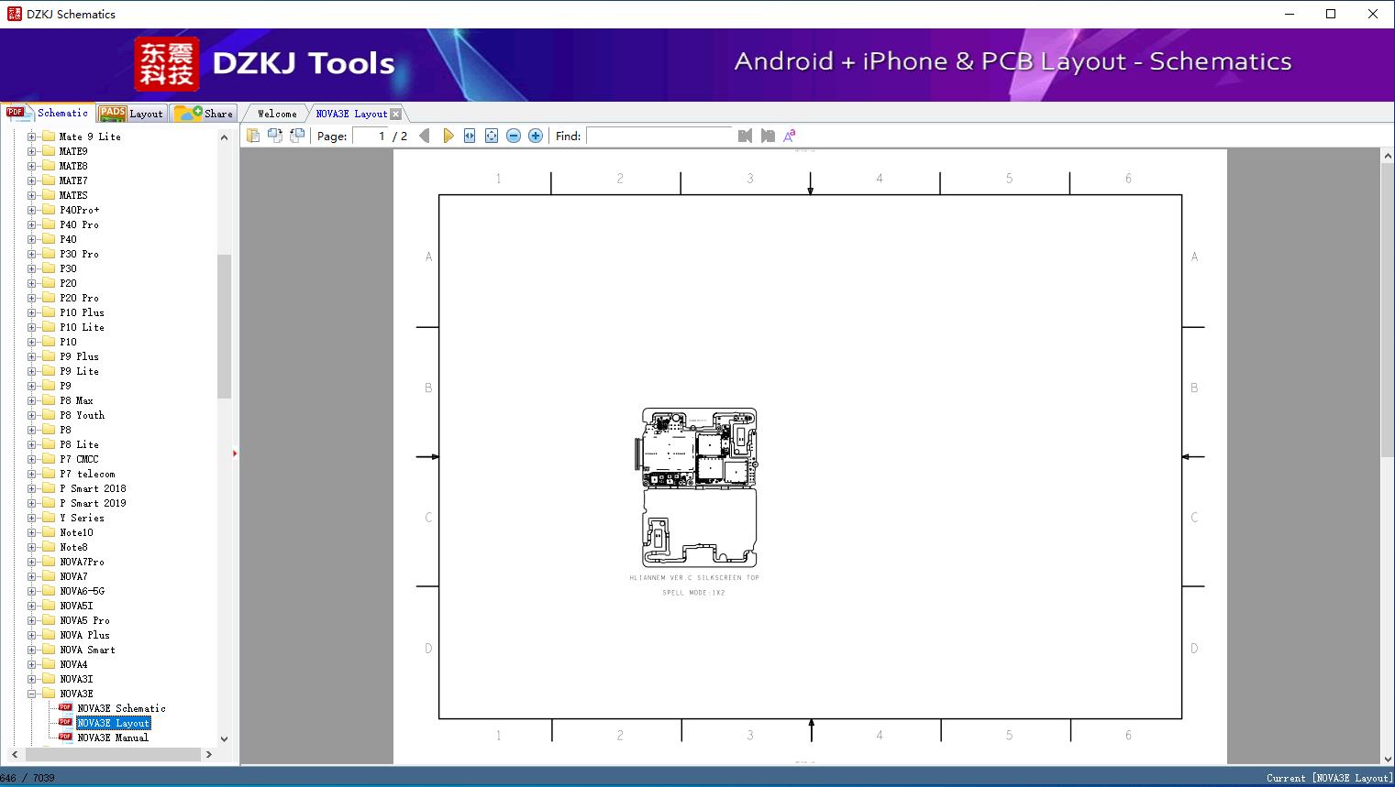Click the find next icon
Screen dimensions: 1395x787
tap(768, 136)
